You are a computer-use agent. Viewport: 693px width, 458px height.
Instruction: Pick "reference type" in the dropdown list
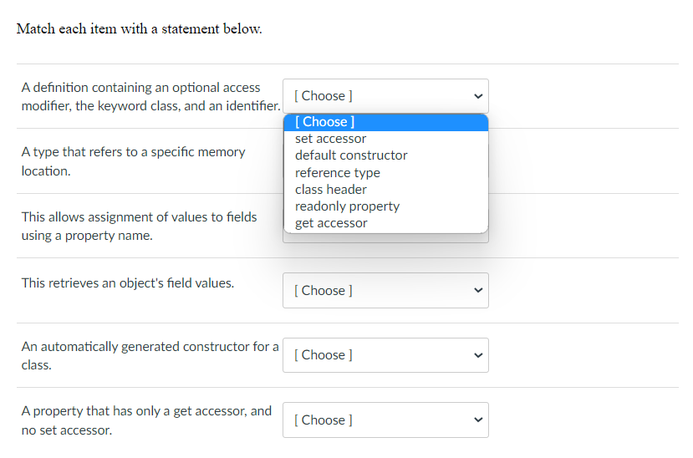[x=338, y=173]
